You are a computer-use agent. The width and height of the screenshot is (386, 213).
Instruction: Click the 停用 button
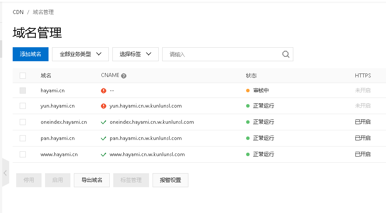pyautogui.click(x=29, y=180)
